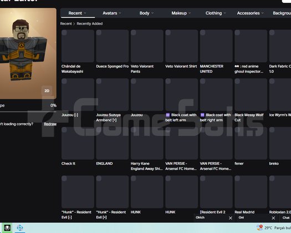Open the weather widget showing 29°C
The width and height of the screenshot is (291, 233).
pos(273,228)
